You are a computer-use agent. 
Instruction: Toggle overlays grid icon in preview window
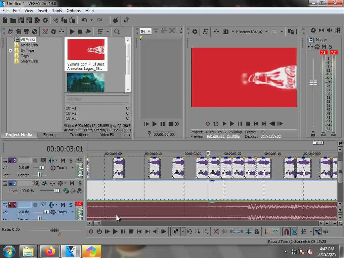274,32
